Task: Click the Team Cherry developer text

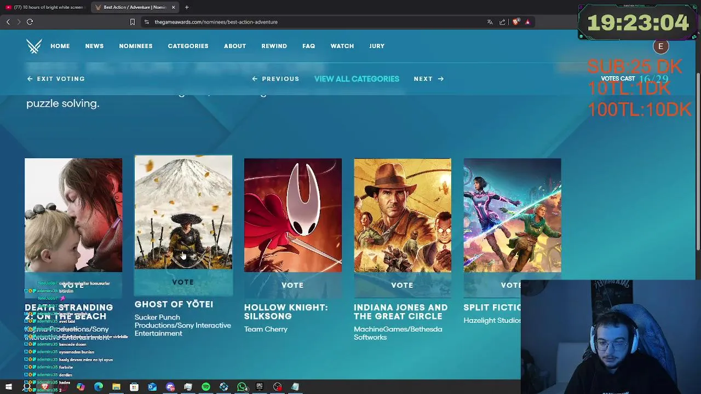Action: pos(266,329)
